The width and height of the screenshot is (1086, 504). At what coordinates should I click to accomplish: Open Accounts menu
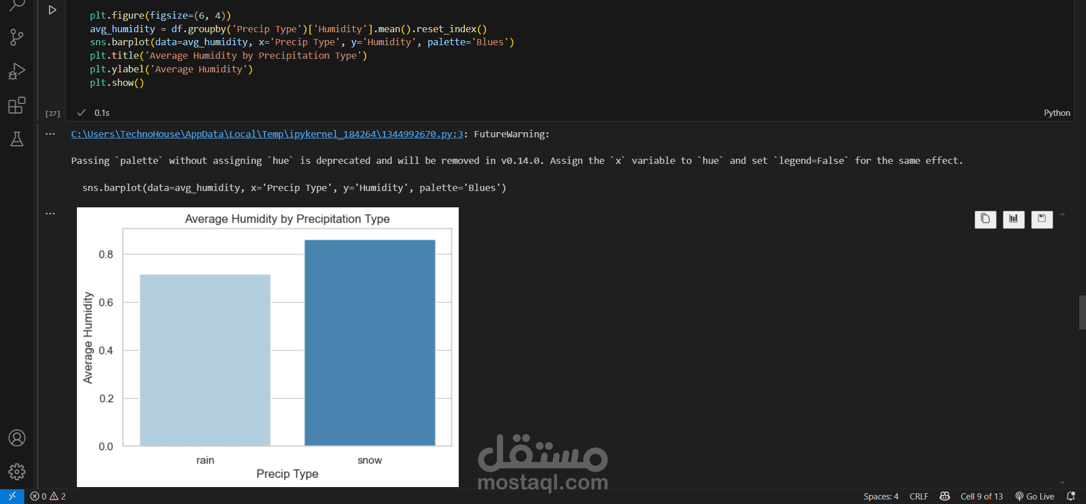click(x=17, y=438)
